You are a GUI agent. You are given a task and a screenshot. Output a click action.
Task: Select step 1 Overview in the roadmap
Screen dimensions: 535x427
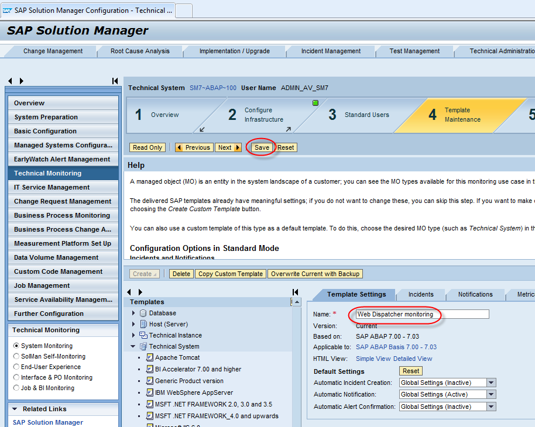pos(165,115)
